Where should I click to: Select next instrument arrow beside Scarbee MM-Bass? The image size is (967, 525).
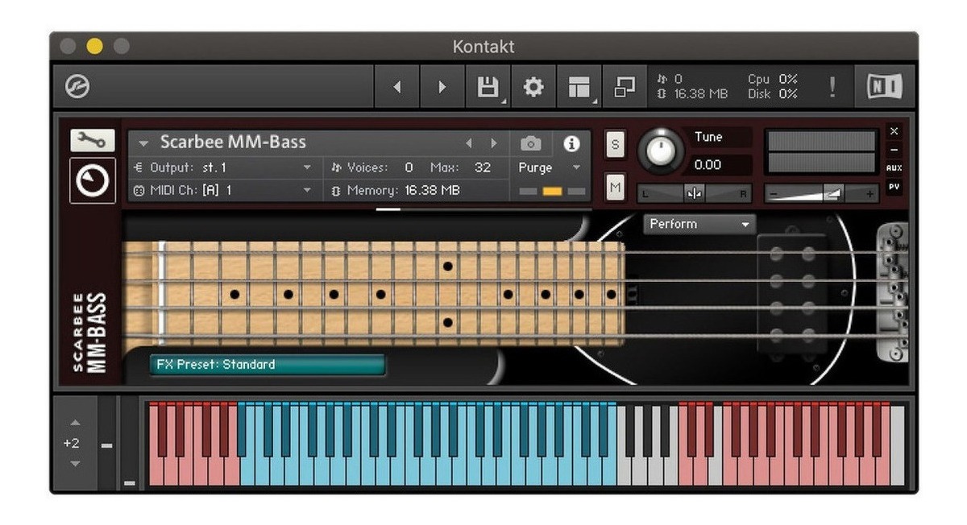click(493, 143)
